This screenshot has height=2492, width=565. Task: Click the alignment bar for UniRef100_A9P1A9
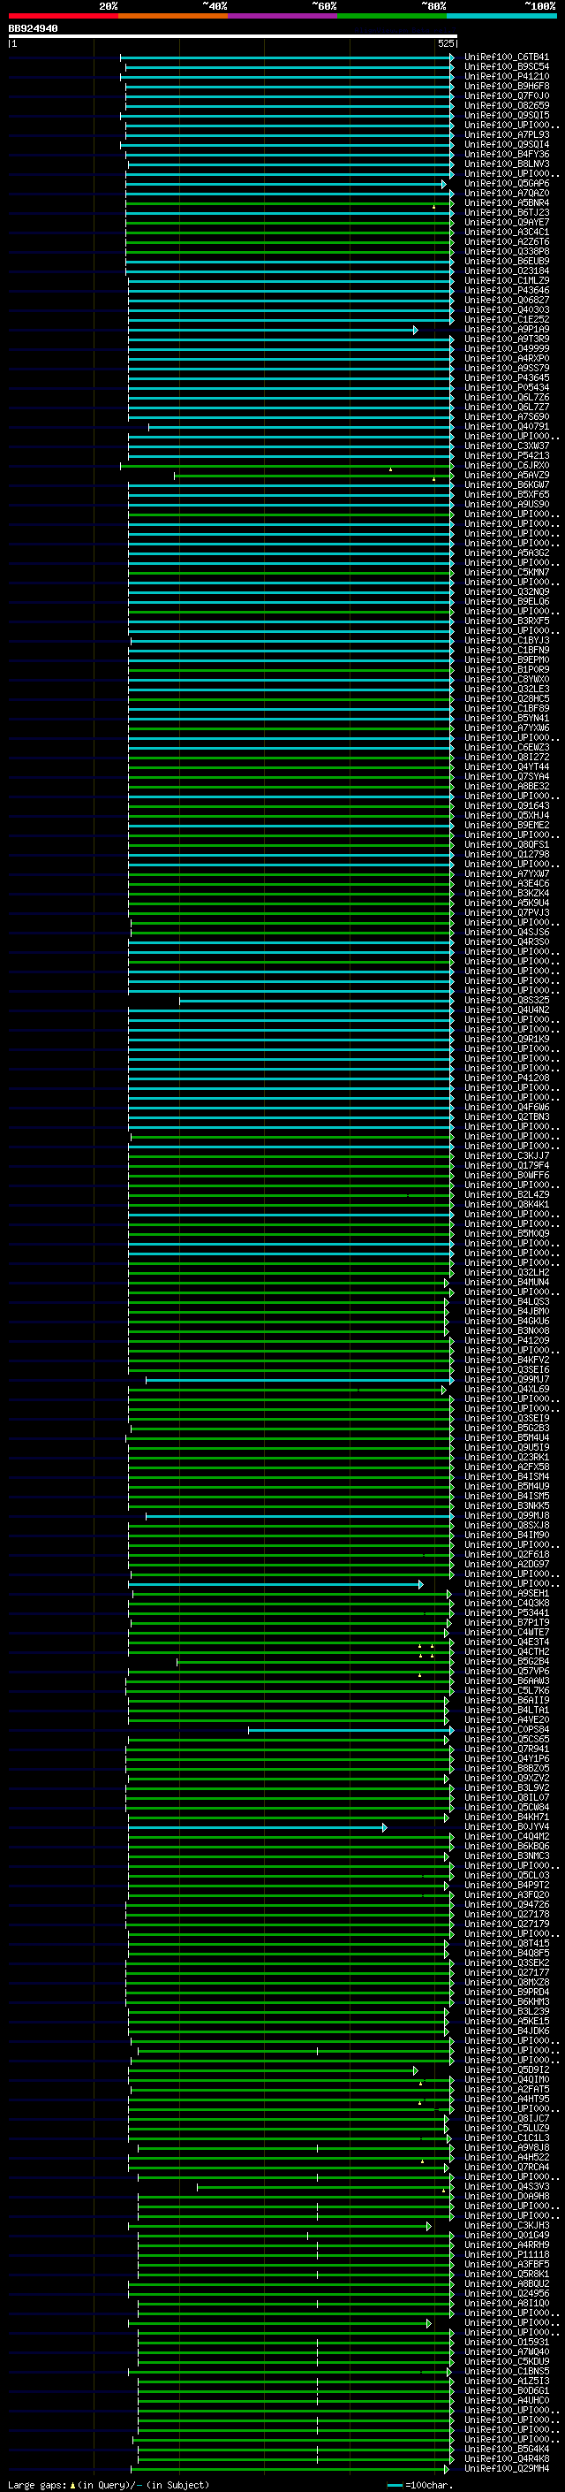click(x=273, y=330)
